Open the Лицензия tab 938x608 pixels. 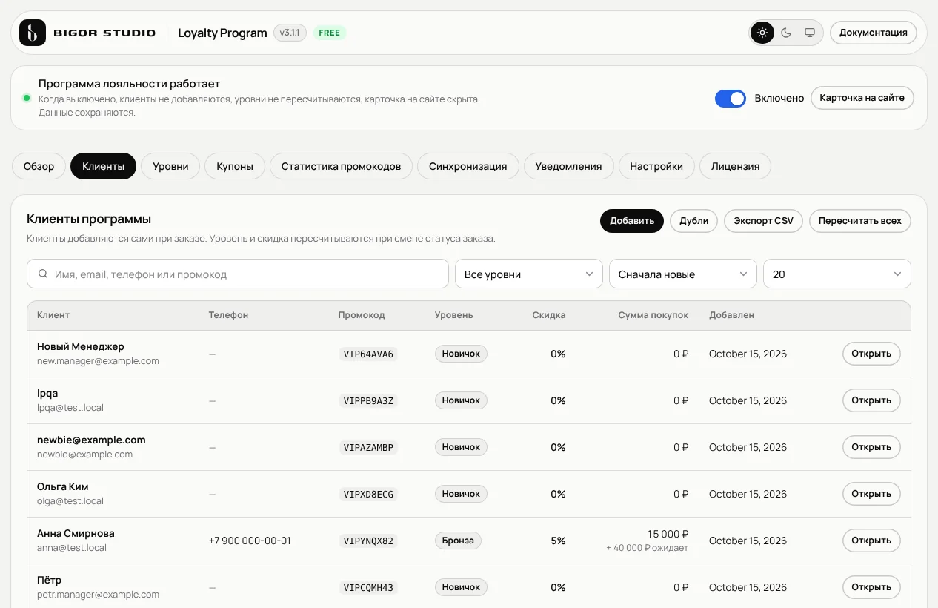click(735, 166)
